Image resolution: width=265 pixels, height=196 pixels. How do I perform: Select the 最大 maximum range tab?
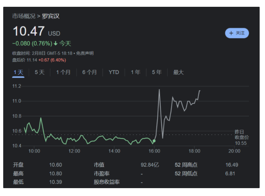(x=178, y=72)
